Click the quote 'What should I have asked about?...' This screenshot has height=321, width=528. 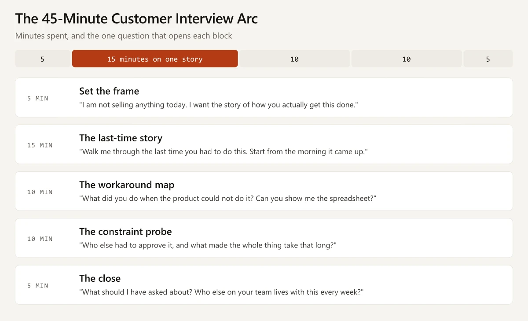point(221,291)
